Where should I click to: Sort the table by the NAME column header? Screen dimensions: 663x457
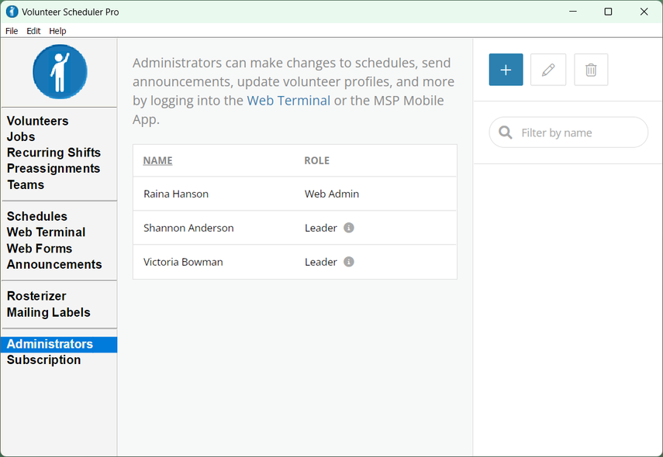pyautogui.click(x=157, y=160)
